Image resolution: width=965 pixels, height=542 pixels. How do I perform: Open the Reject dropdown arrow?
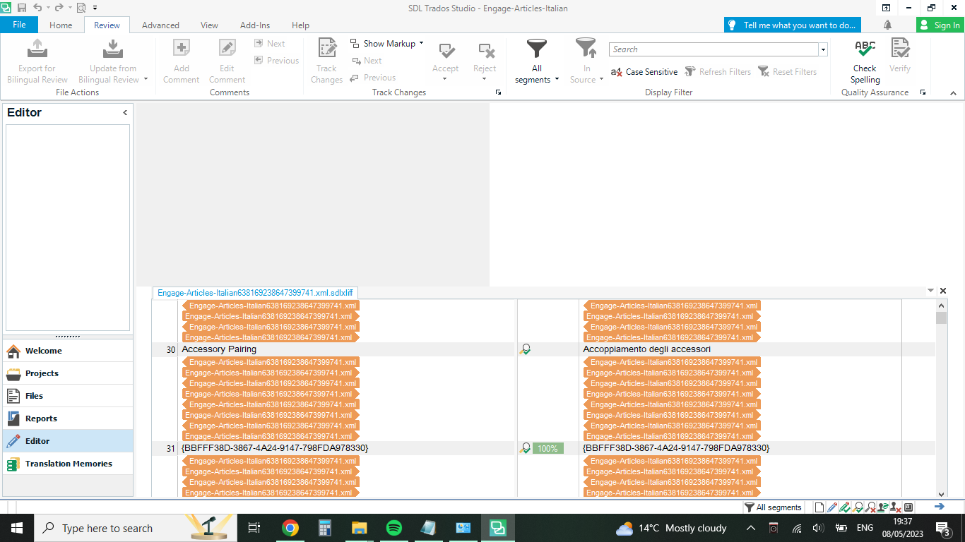coord(485,78)
